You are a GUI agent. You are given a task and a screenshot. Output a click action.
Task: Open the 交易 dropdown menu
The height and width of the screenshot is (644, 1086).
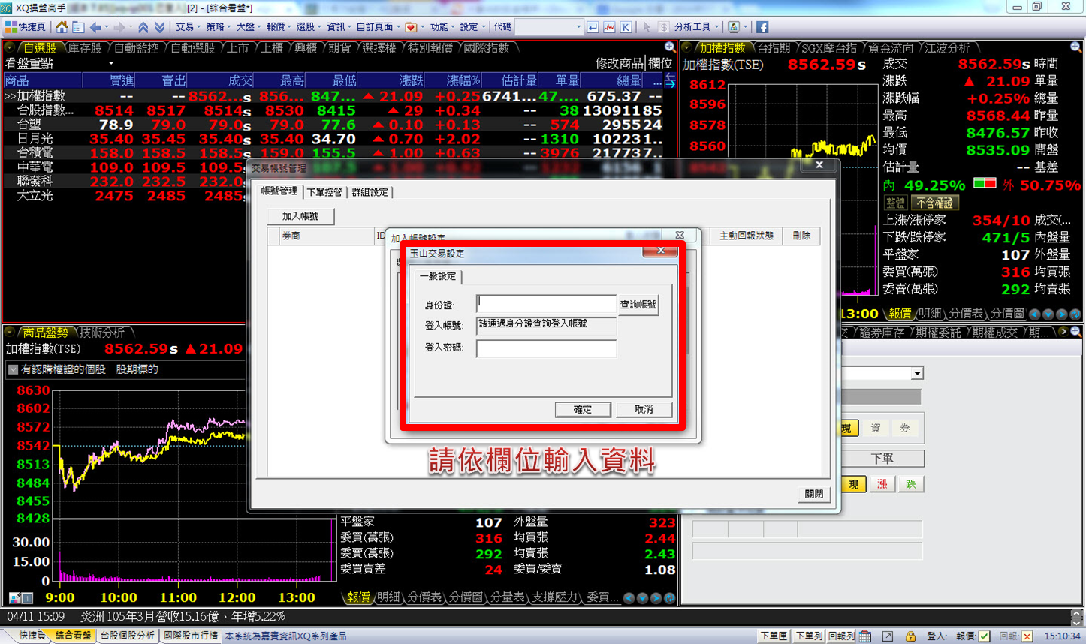point(188,27)
